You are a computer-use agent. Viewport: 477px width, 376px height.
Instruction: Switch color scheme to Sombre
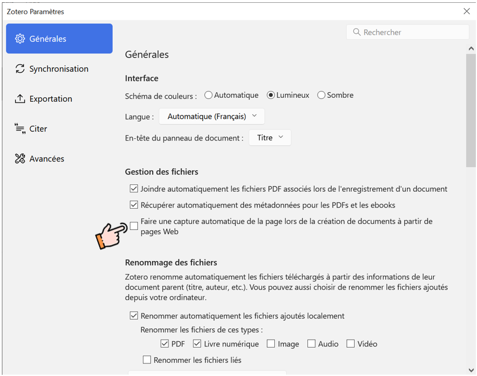(x=321, y=95)
